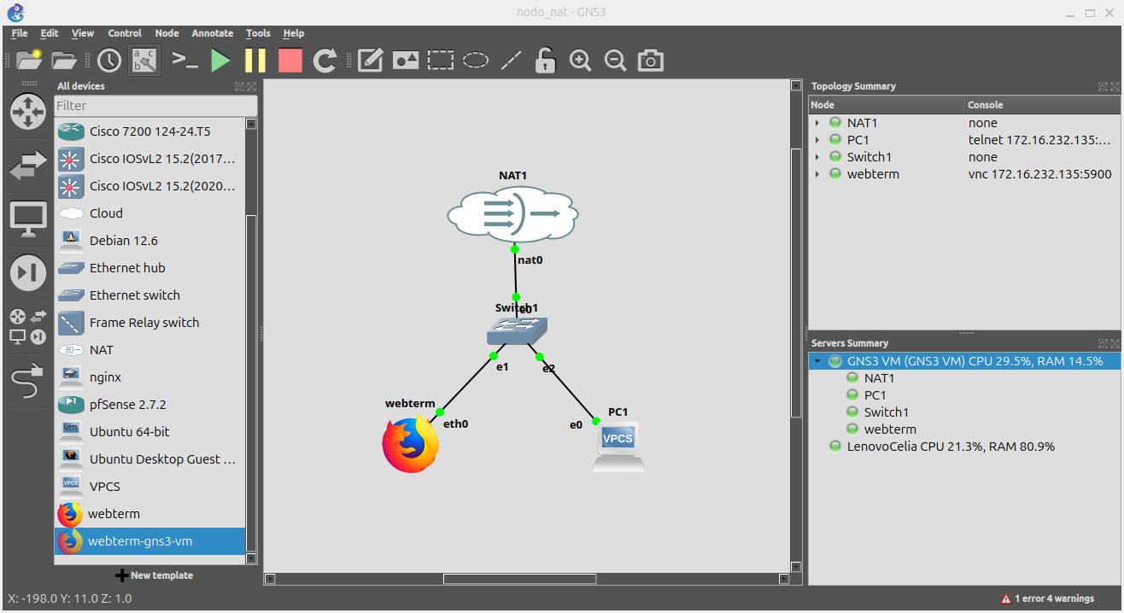The height and width of the screenshot is (613, 1124).
Task: Expand the NAT1 node in Topology Summary
Action: [817, 122]
